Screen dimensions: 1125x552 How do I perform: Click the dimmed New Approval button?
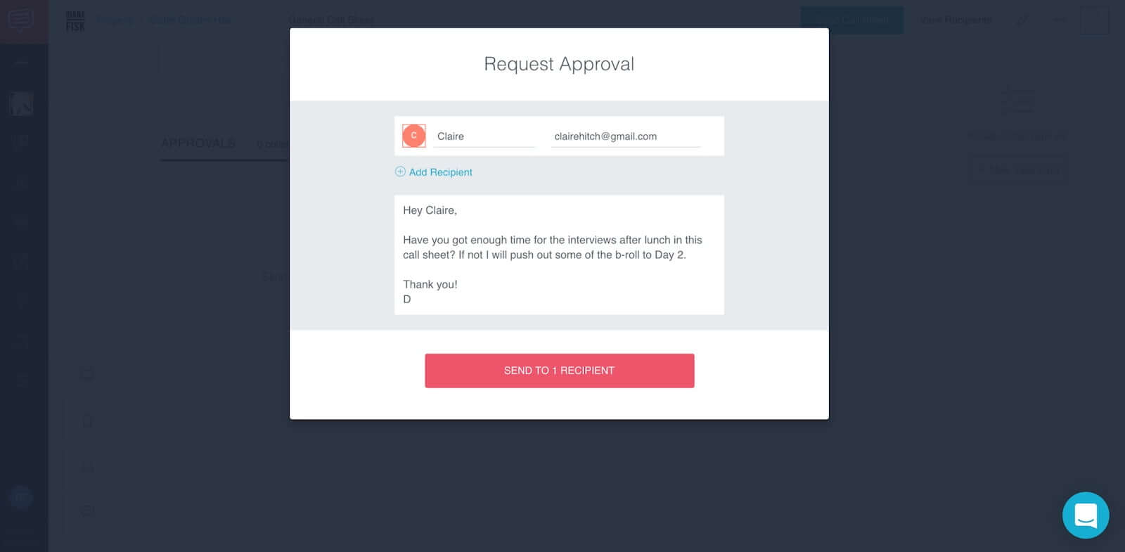[1017, 169]
